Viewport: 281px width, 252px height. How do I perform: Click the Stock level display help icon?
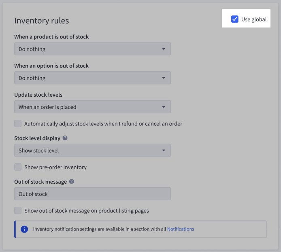65,138
